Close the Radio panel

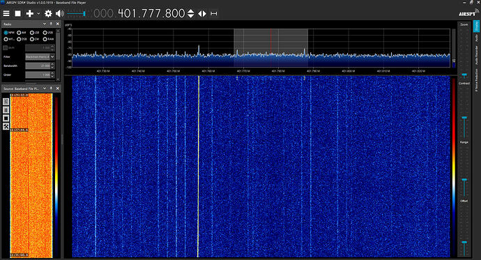pos(57,24)
